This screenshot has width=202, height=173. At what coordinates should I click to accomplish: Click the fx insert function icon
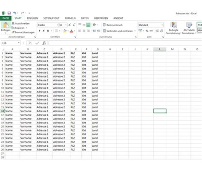tap(44, 43)
